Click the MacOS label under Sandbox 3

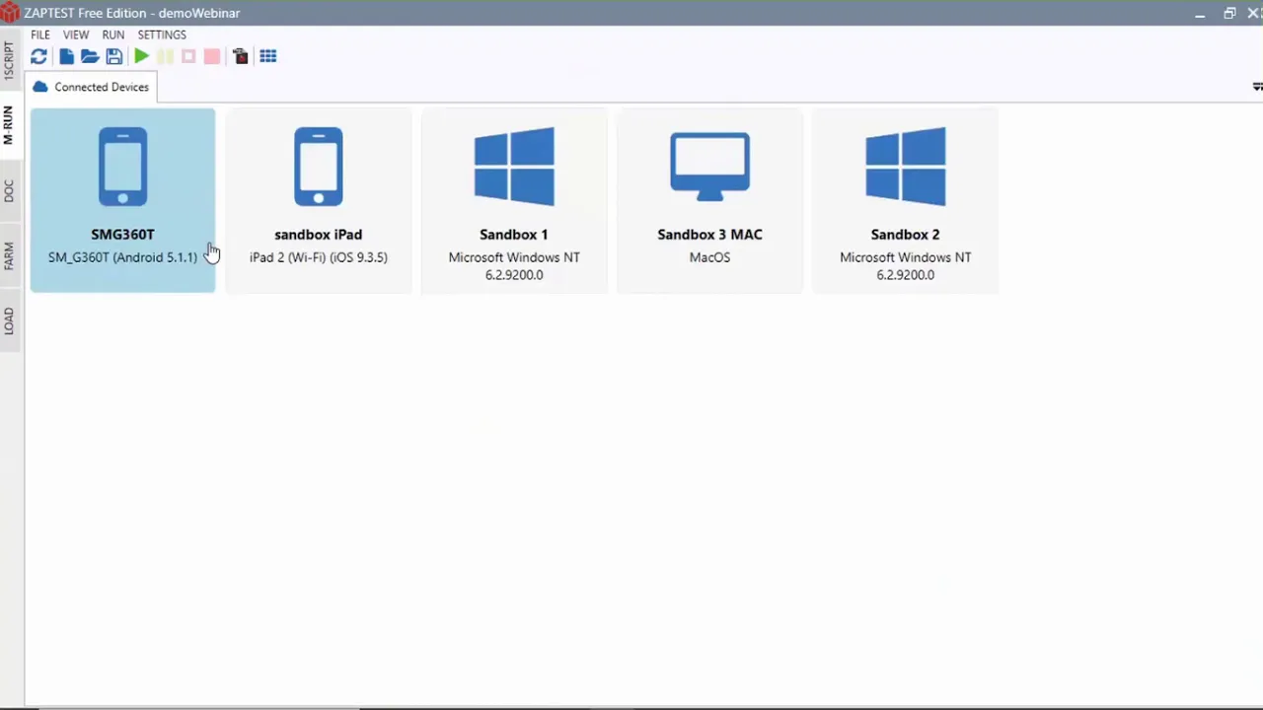(x=709, y=257)
